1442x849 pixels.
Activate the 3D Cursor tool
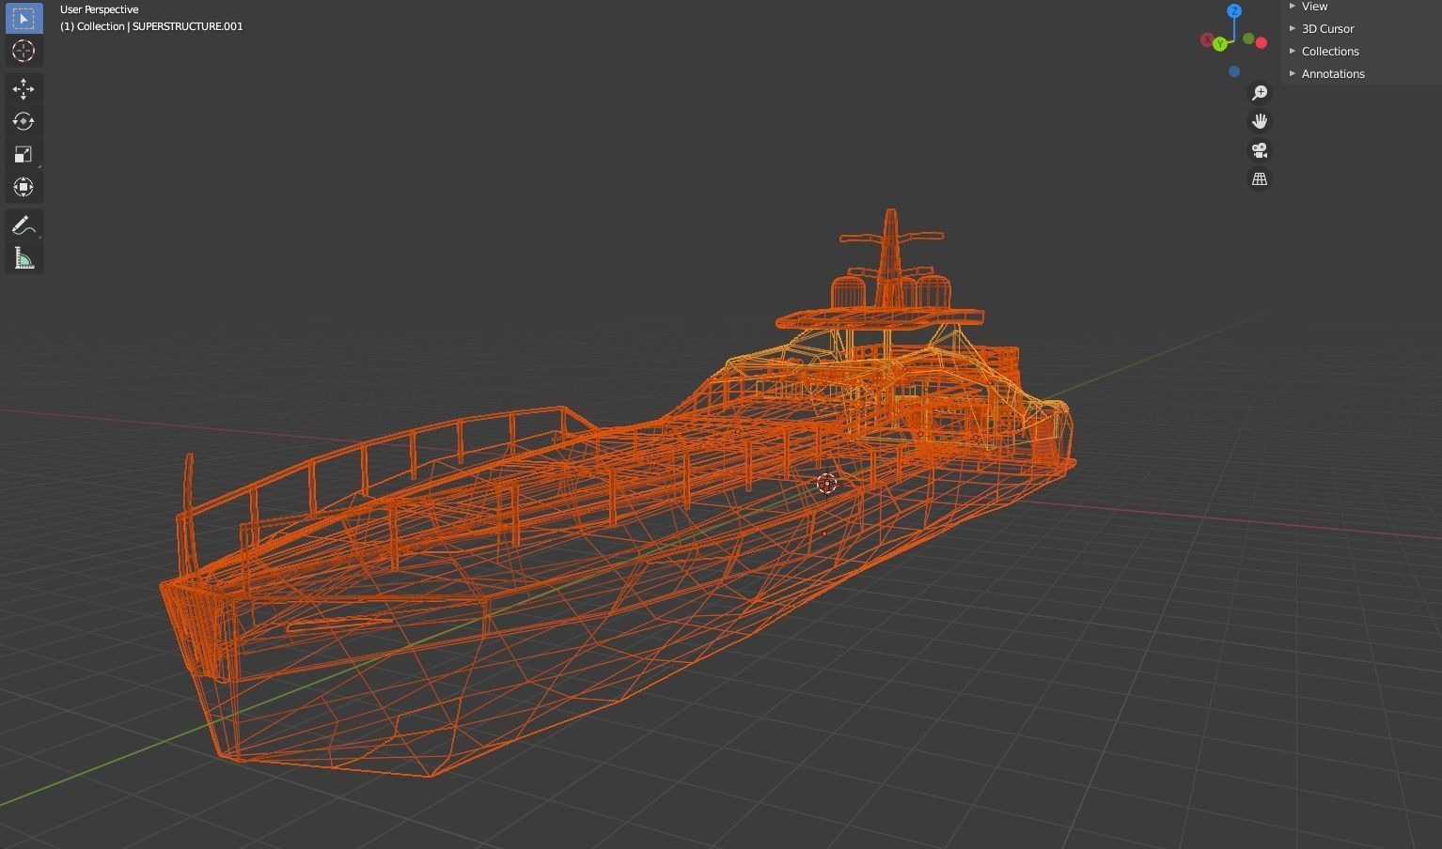pyautogui.click(x=24, y=51)
